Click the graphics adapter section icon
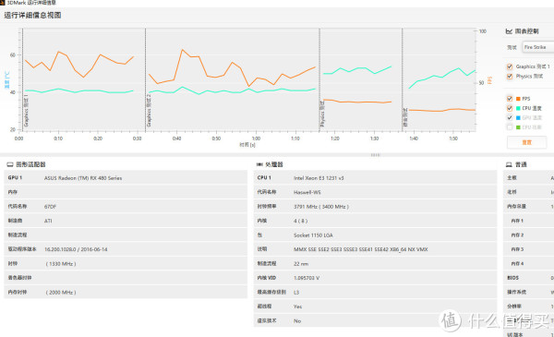 (10, 164)
